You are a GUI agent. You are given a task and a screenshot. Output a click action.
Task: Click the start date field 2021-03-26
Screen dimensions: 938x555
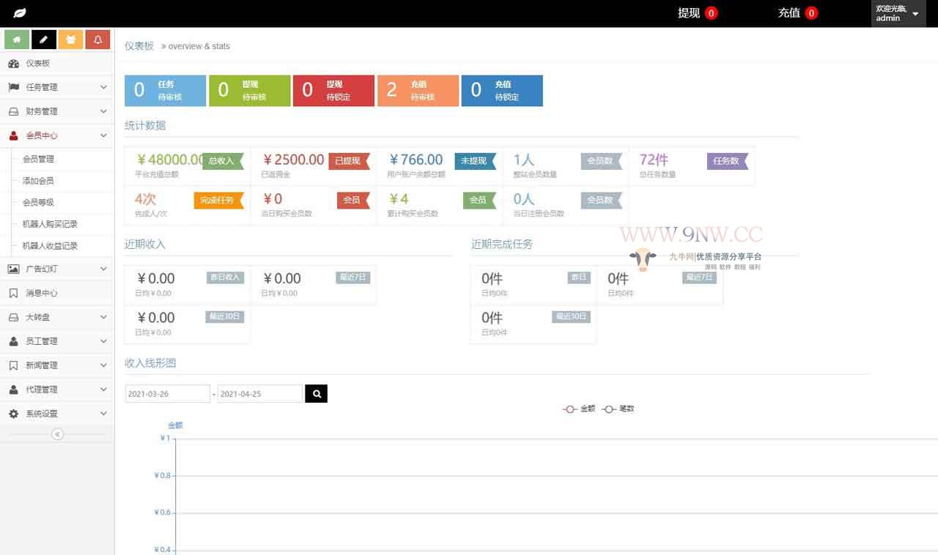pos(167,394)
